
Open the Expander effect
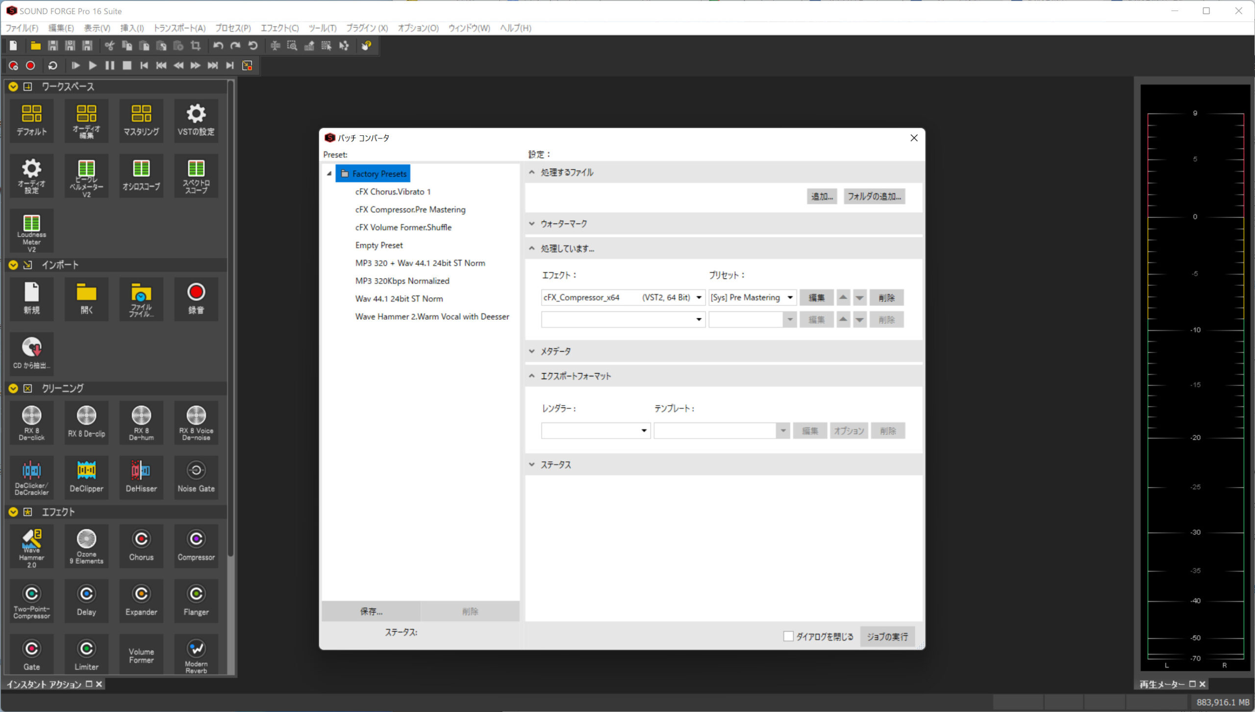click(141, 601)
